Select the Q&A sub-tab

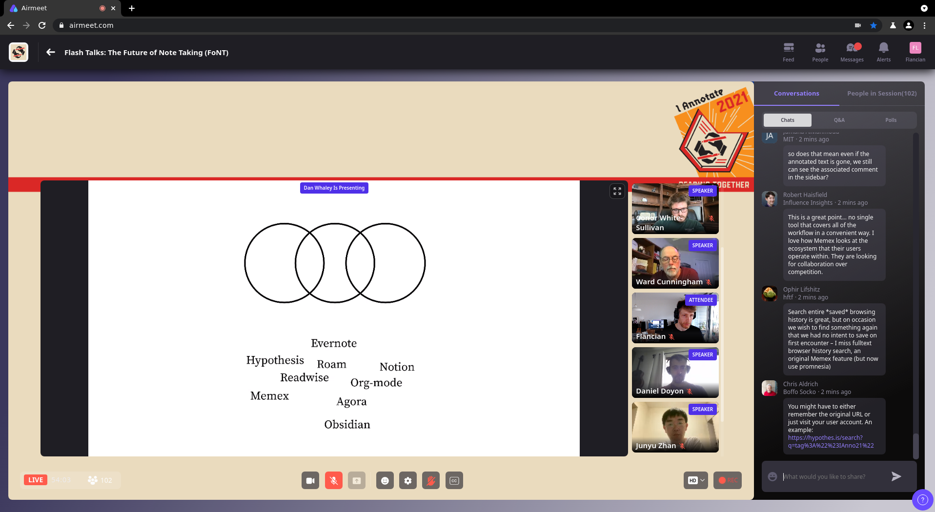tap(839, 120)
